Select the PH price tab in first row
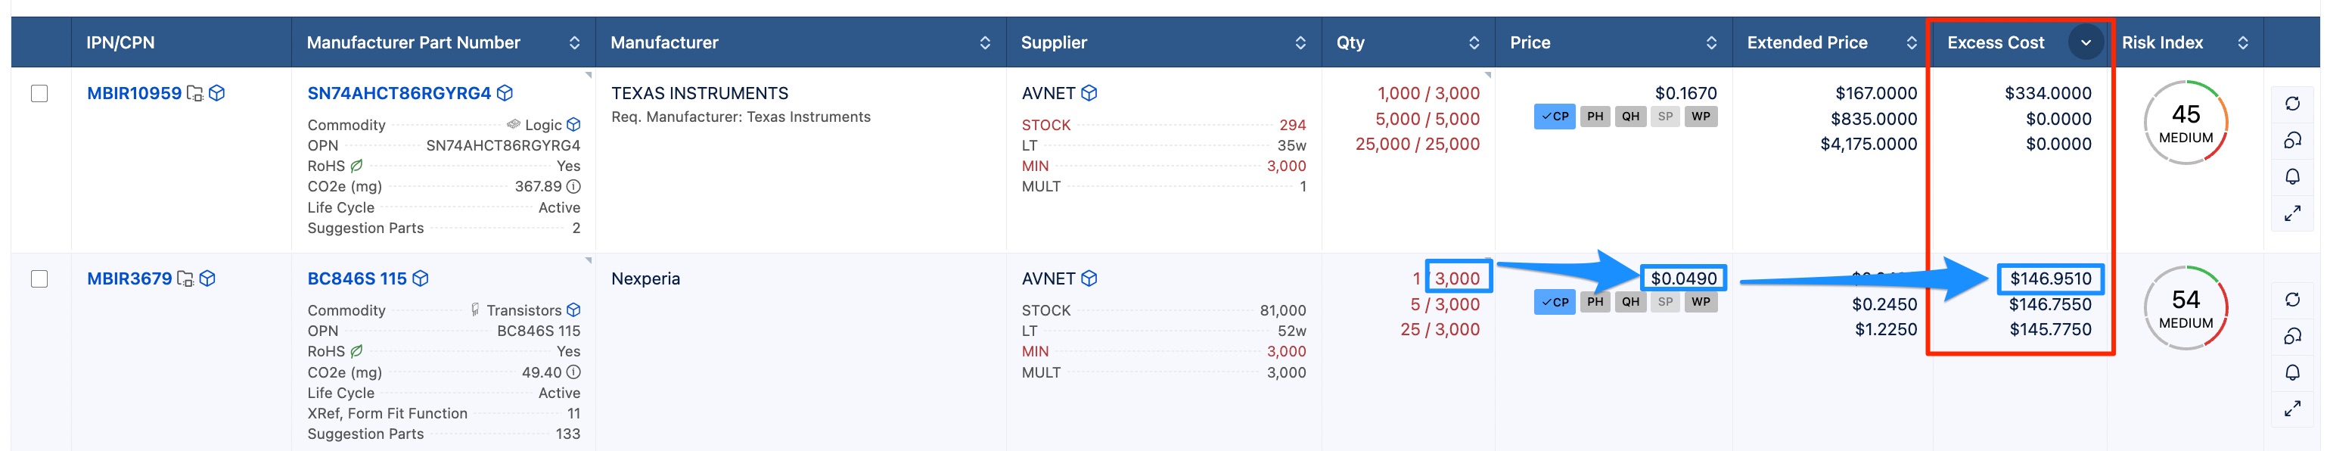The width and height of the screenshot is (2330, 451). (1595, 116)
